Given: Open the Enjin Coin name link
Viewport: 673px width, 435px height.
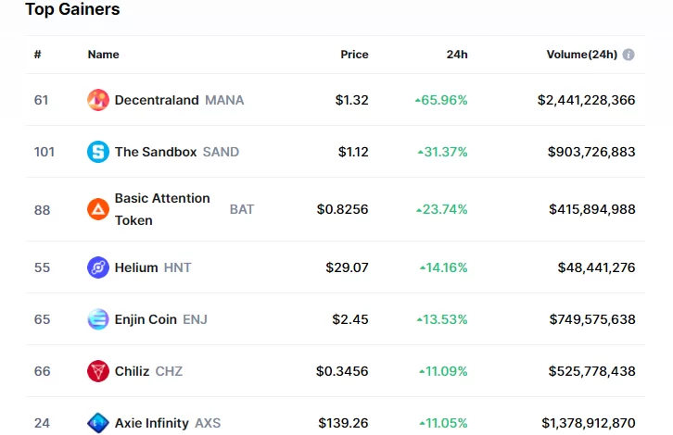Looking at the screenshot, I should pos(146,319).
